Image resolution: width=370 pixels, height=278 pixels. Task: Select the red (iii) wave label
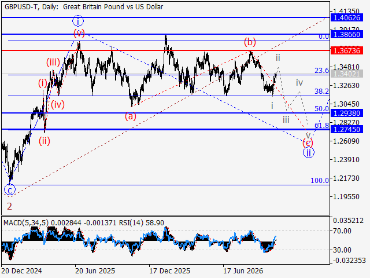tap(53, 63)
